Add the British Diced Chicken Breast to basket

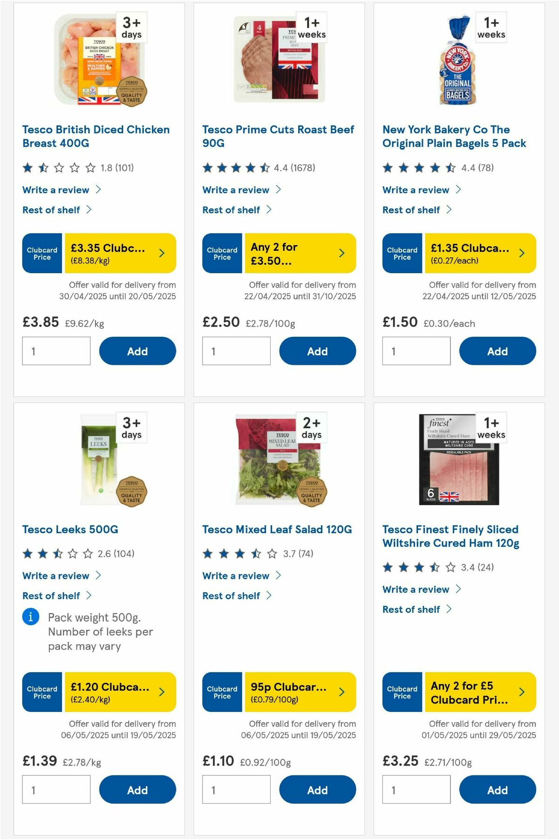click(137, 351)
